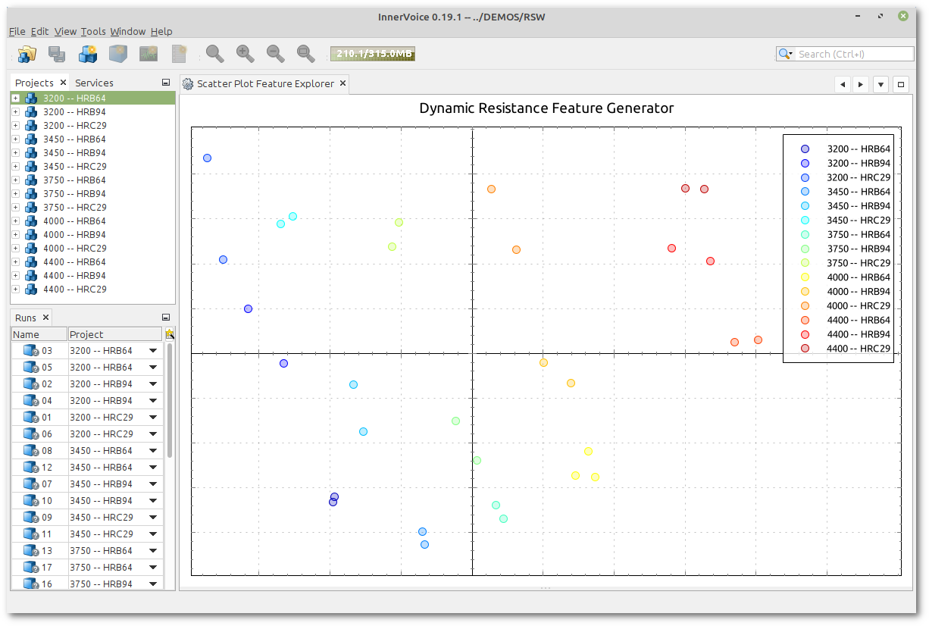Screen dimensions: 929x626
Task: Open the File menu
Action: [x=17, y=31]
